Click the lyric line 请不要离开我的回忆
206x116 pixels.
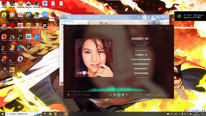141,64
